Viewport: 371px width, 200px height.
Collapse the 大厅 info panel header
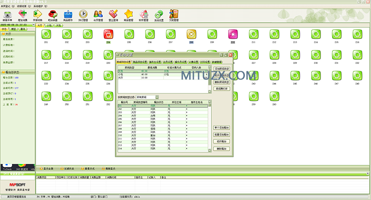point(18,34)
